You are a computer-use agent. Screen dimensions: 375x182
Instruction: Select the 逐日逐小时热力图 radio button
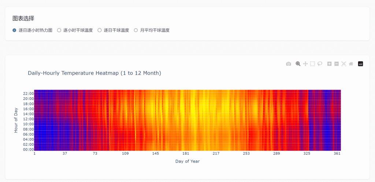point(15,30)
